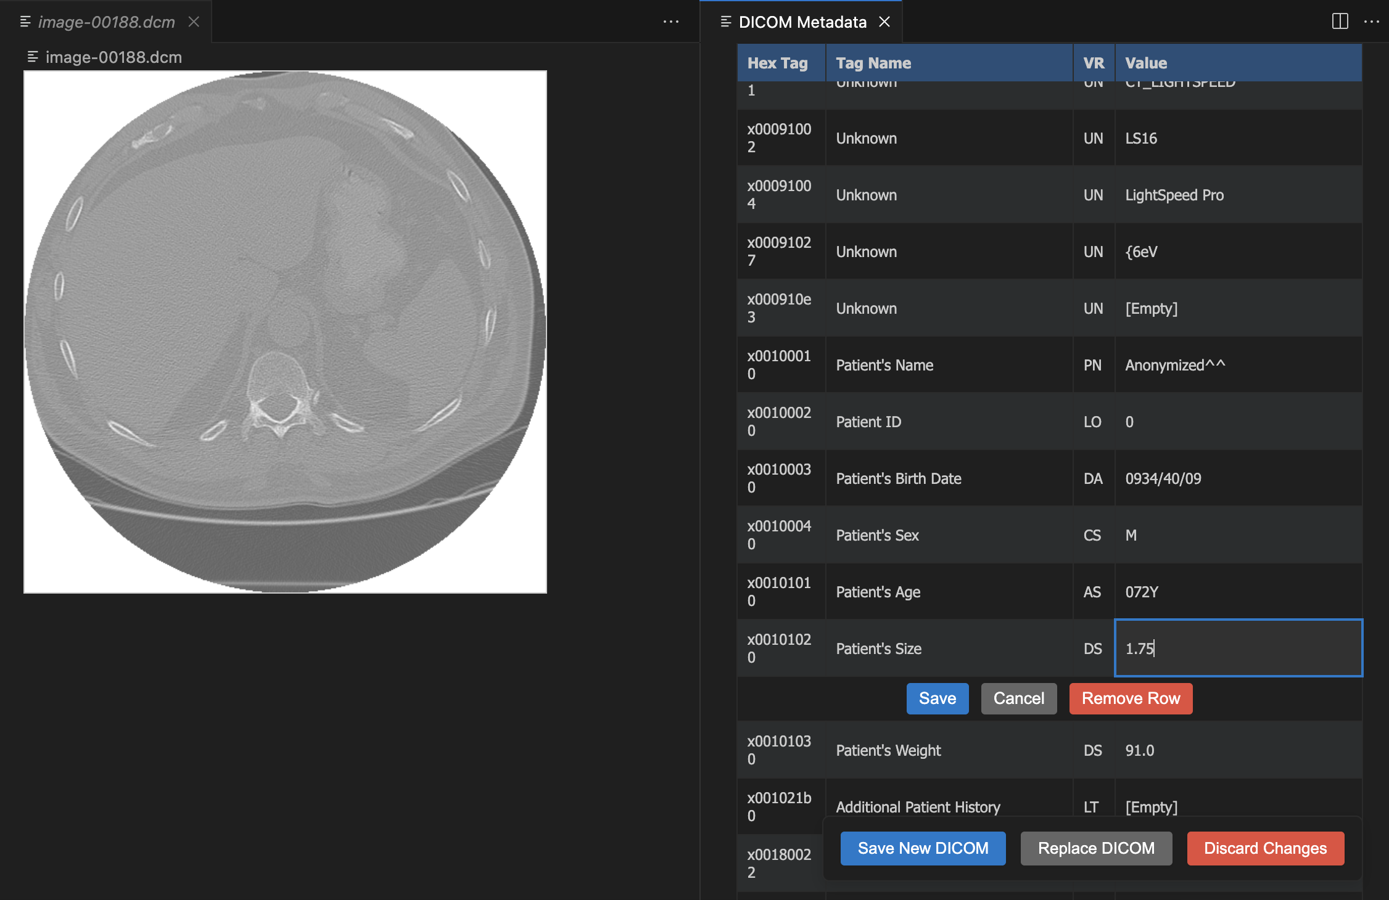Switch to the image-00188.dcm tab
The image size is (1389, 900).
point(106,22)
